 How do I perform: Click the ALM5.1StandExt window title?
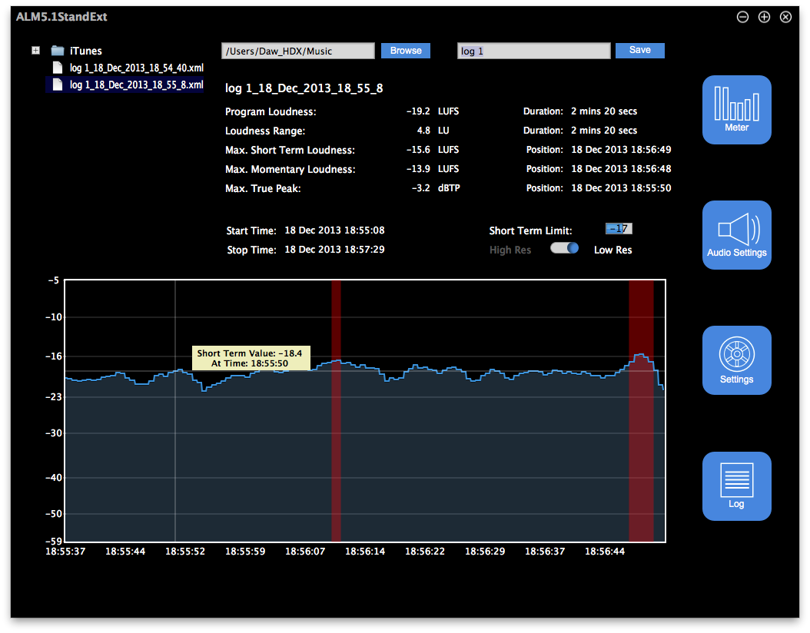(61, 17)
